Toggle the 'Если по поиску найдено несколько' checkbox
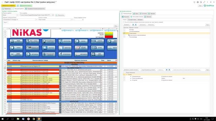This screenshot has height=121, width=216. (124, 22)
